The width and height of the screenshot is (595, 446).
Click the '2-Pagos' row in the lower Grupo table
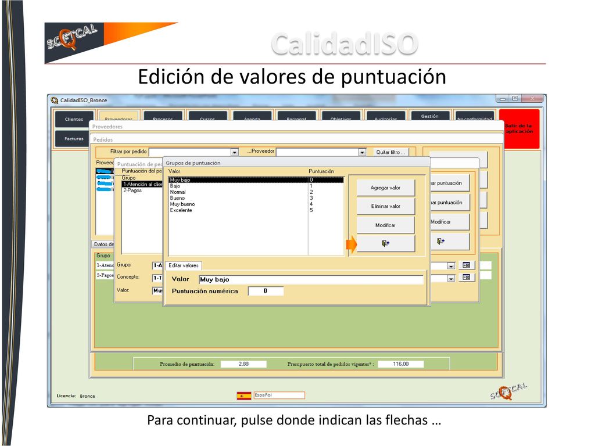105,275
